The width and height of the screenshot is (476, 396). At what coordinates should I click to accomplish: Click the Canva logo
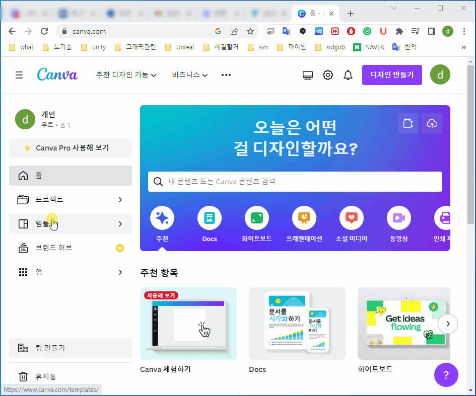pyautogui.click(x=57, y=74)
